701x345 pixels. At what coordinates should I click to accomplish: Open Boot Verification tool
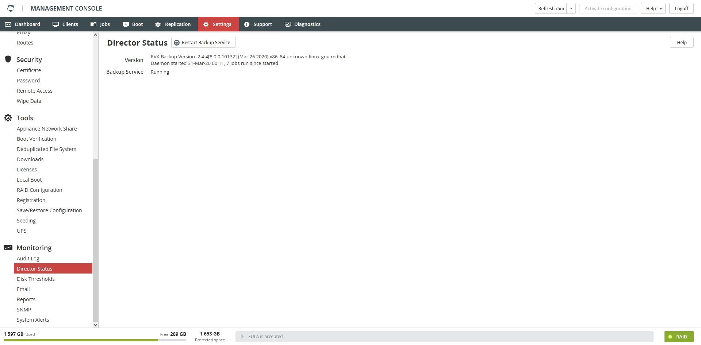37,139
